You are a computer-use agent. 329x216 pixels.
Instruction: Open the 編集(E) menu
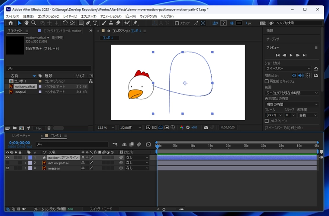[28, 16]
